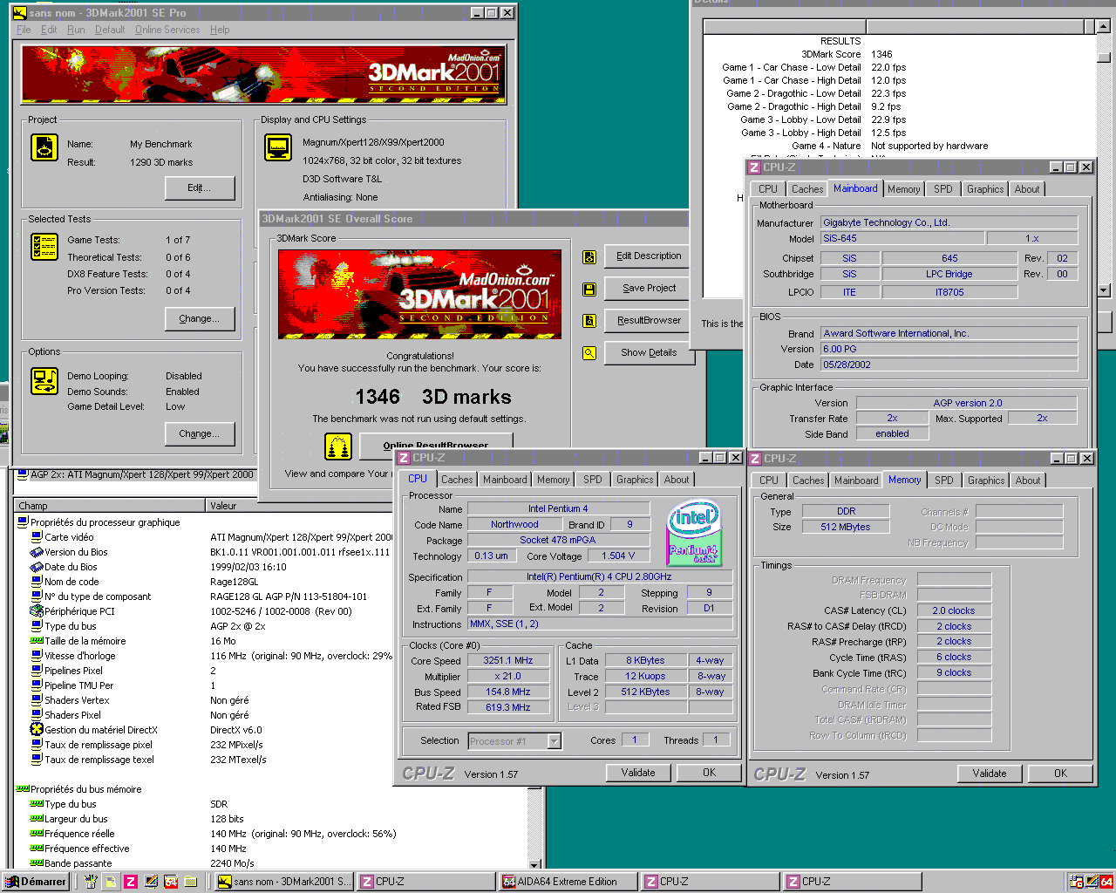Click the icon beside ResultBrowser button
Screen dimensions: 1116x893
click(589, 321)
